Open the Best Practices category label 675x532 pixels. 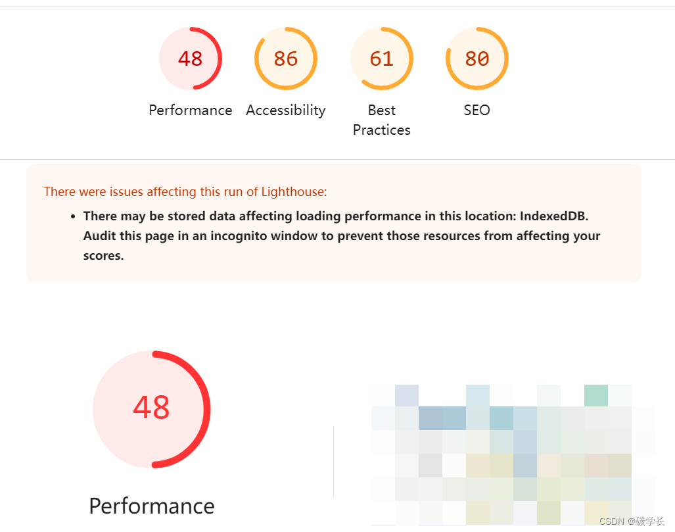click(x=382, y=120)
